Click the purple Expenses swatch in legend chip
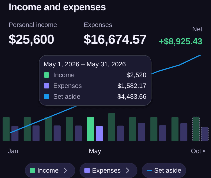Screen dimensions: 211x178 click(87, 170)
